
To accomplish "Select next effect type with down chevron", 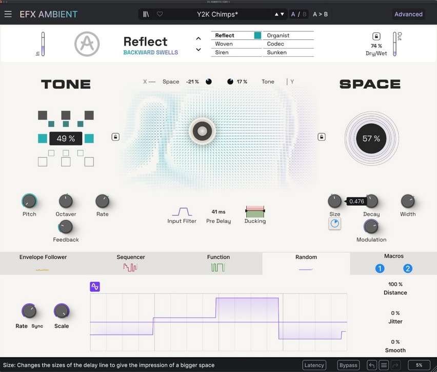I will tap(198, 50).
